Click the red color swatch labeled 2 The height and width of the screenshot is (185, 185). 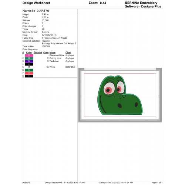29,73
